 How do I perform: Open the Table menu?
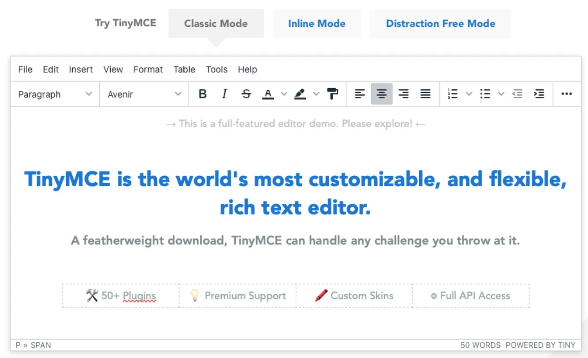pos(184,69)
